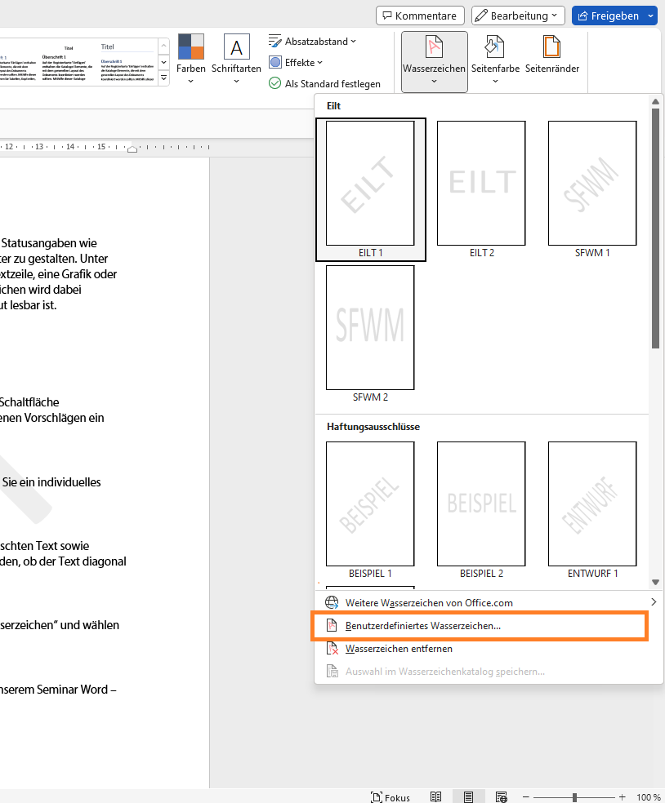The width and height of the screenshot is (665, 803).
Task: Switch to web layout view in status bar
Action: tap(501, 796)
